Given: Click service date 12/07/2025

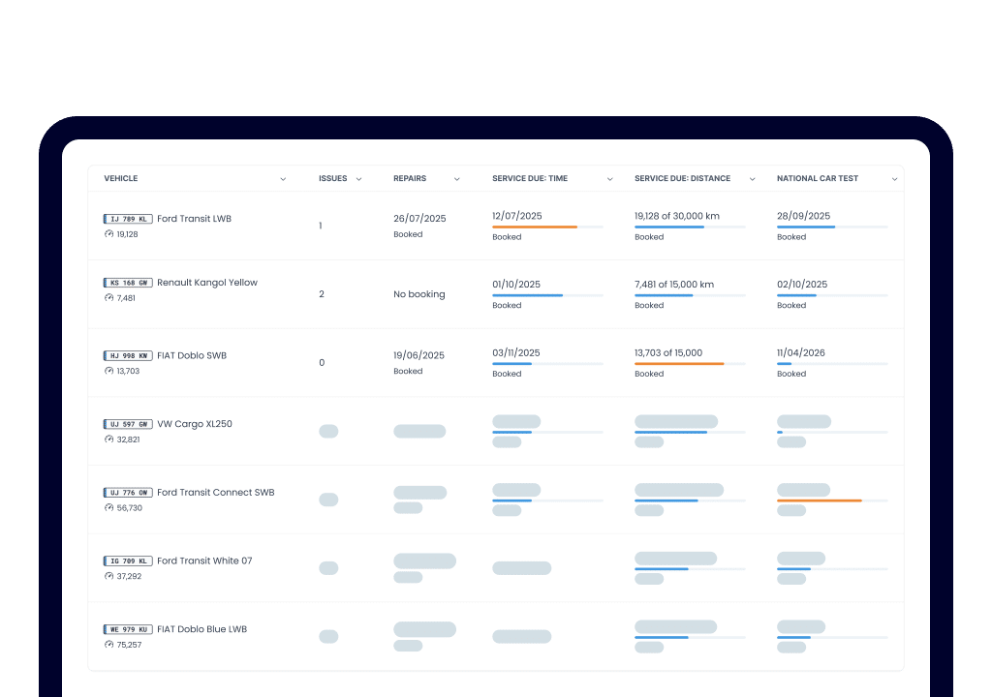Looking at the screenshot, I should point(517,216).
